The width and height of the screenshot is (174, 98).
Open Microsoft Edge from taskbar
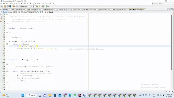click(x=70, y=95)
